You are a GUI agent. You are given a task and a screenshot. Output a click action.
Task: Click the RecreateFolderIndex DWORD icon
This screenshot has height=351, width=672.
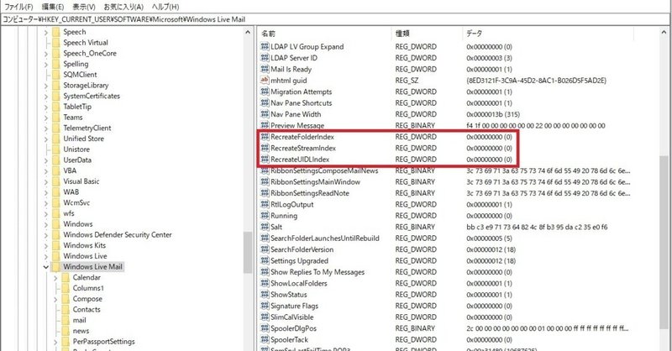click(265, 137)
